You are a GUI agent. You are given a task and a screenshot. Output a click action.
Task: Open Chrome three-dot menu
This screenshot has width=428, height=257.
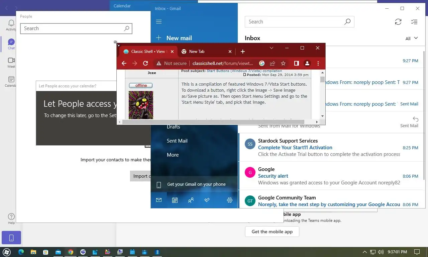(318, 63)
